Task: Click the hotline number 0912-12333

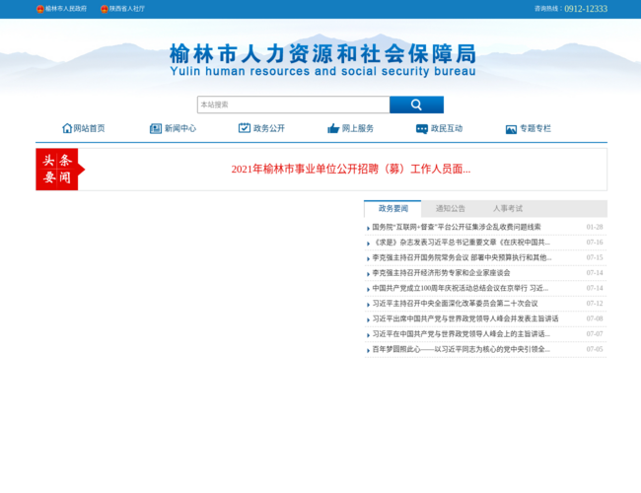Action: [x=586, y=9]
